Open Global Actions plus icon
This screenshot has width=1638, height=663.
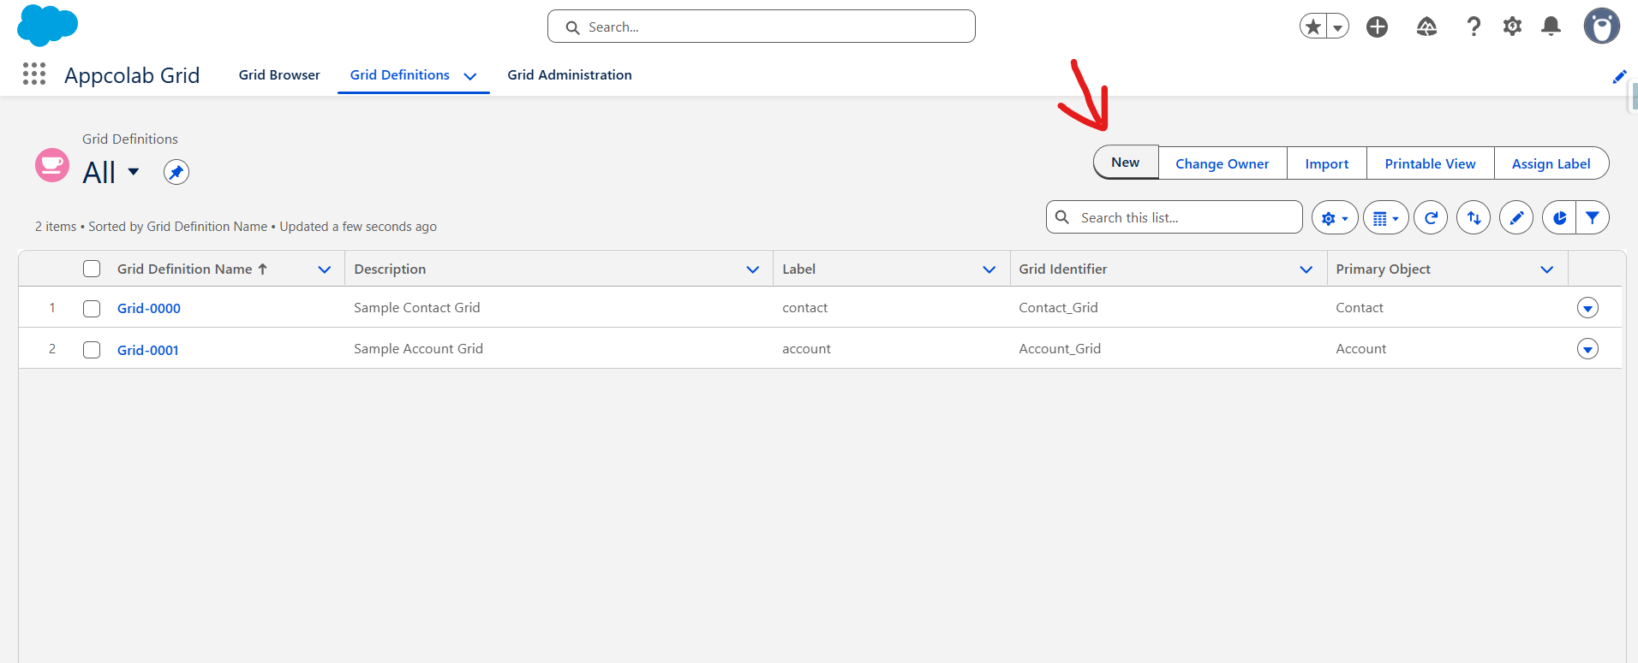pos(1377,27)
